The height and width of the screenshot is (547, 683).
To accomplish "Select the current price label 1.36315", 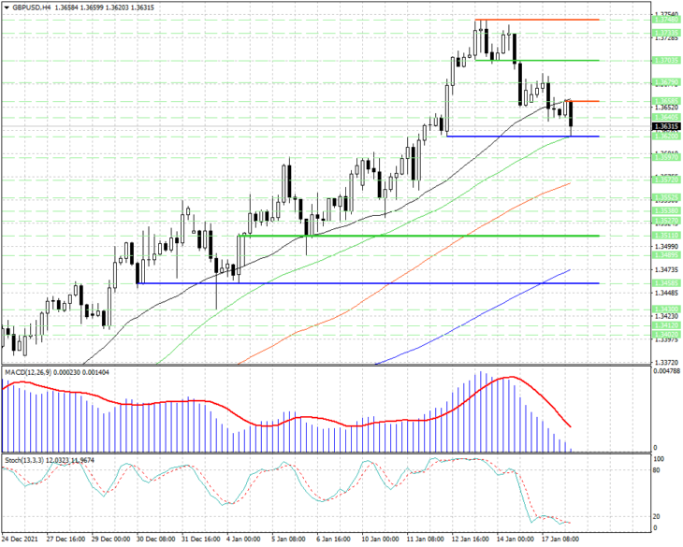I will click(x=666, y=126).
